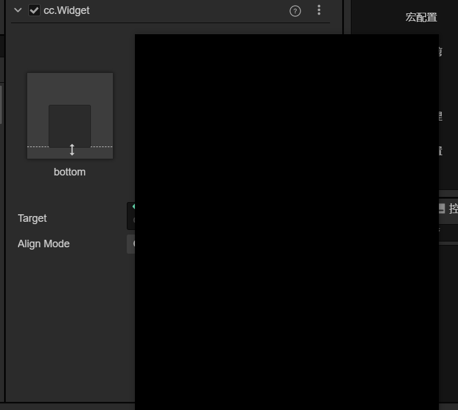Click the Target property label
Screen dimensions: 458x410
point(32,218)
